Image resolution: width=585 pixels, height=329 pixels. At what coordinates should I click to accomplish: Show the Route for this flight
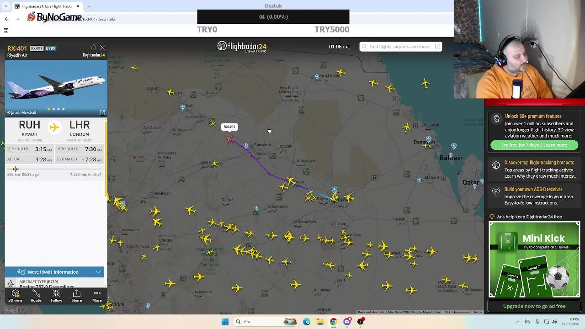[36, 296]
